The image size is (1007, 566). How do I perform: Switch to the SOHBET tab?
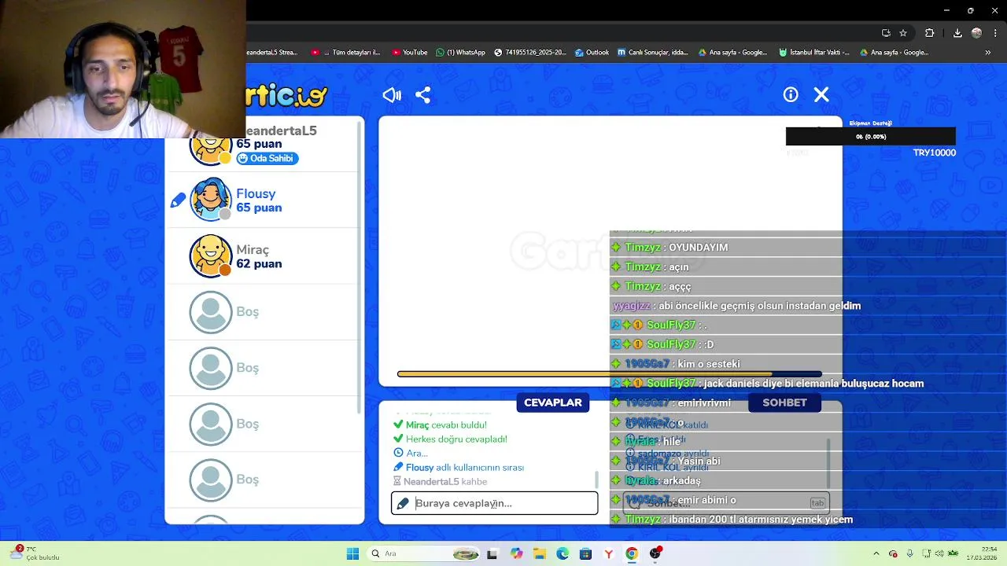pos(784,402)
